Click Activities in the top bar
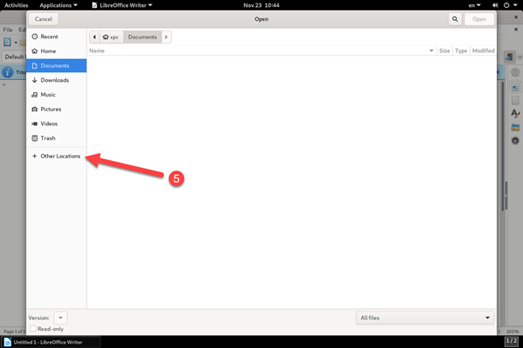Screen dimensions: 523x348 [x=16, y=5]
